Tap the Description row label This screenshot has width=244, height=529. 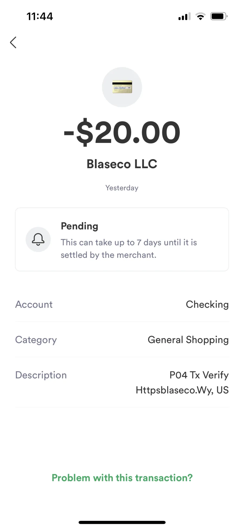click(41, 375)
